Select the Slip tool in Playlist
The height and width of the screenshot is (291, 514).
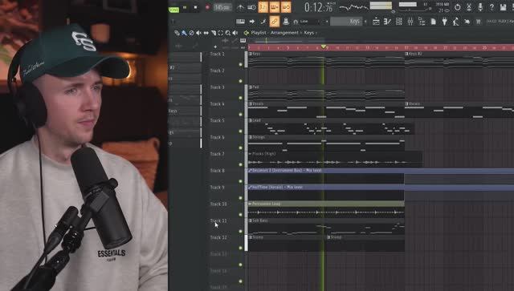206,33
